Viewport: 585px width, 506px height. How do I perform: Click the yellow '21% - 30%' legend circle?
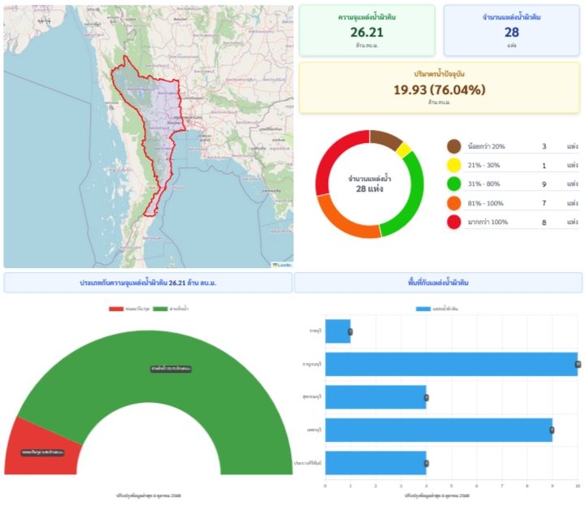pos(454,165)
